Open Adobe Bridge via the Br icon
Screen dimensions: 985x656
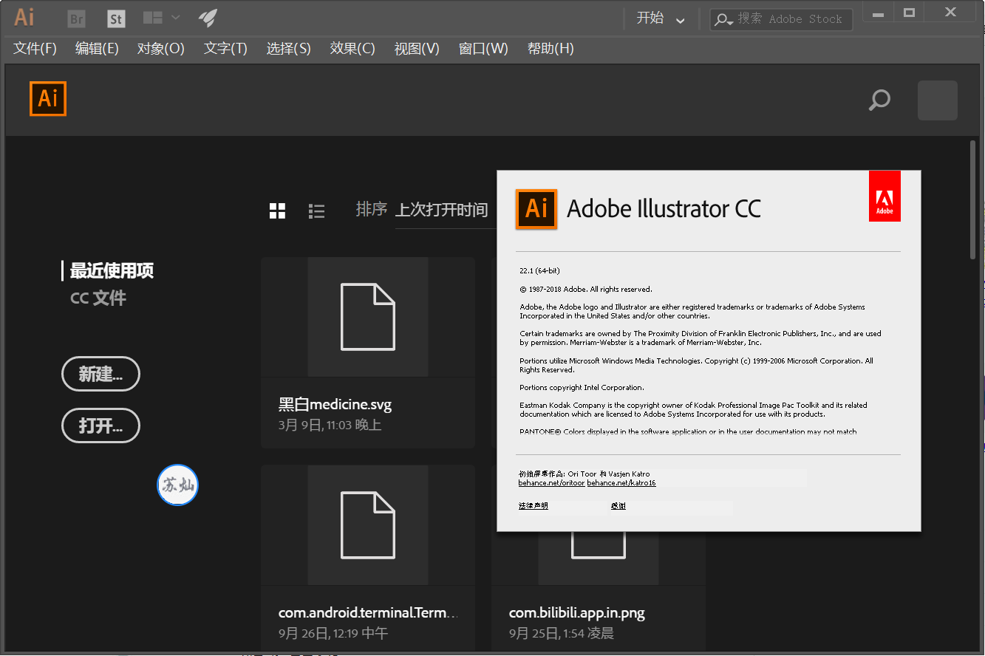tap(76, 18)
